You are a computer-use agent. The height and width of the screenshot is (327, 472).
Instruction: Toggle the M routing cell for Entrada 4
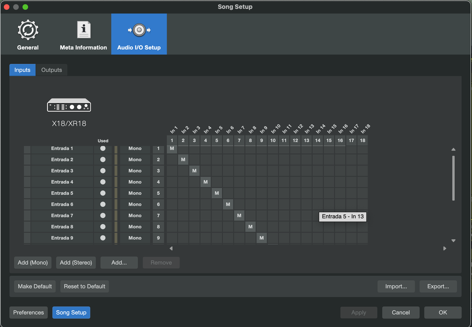(x=206, y=182)
